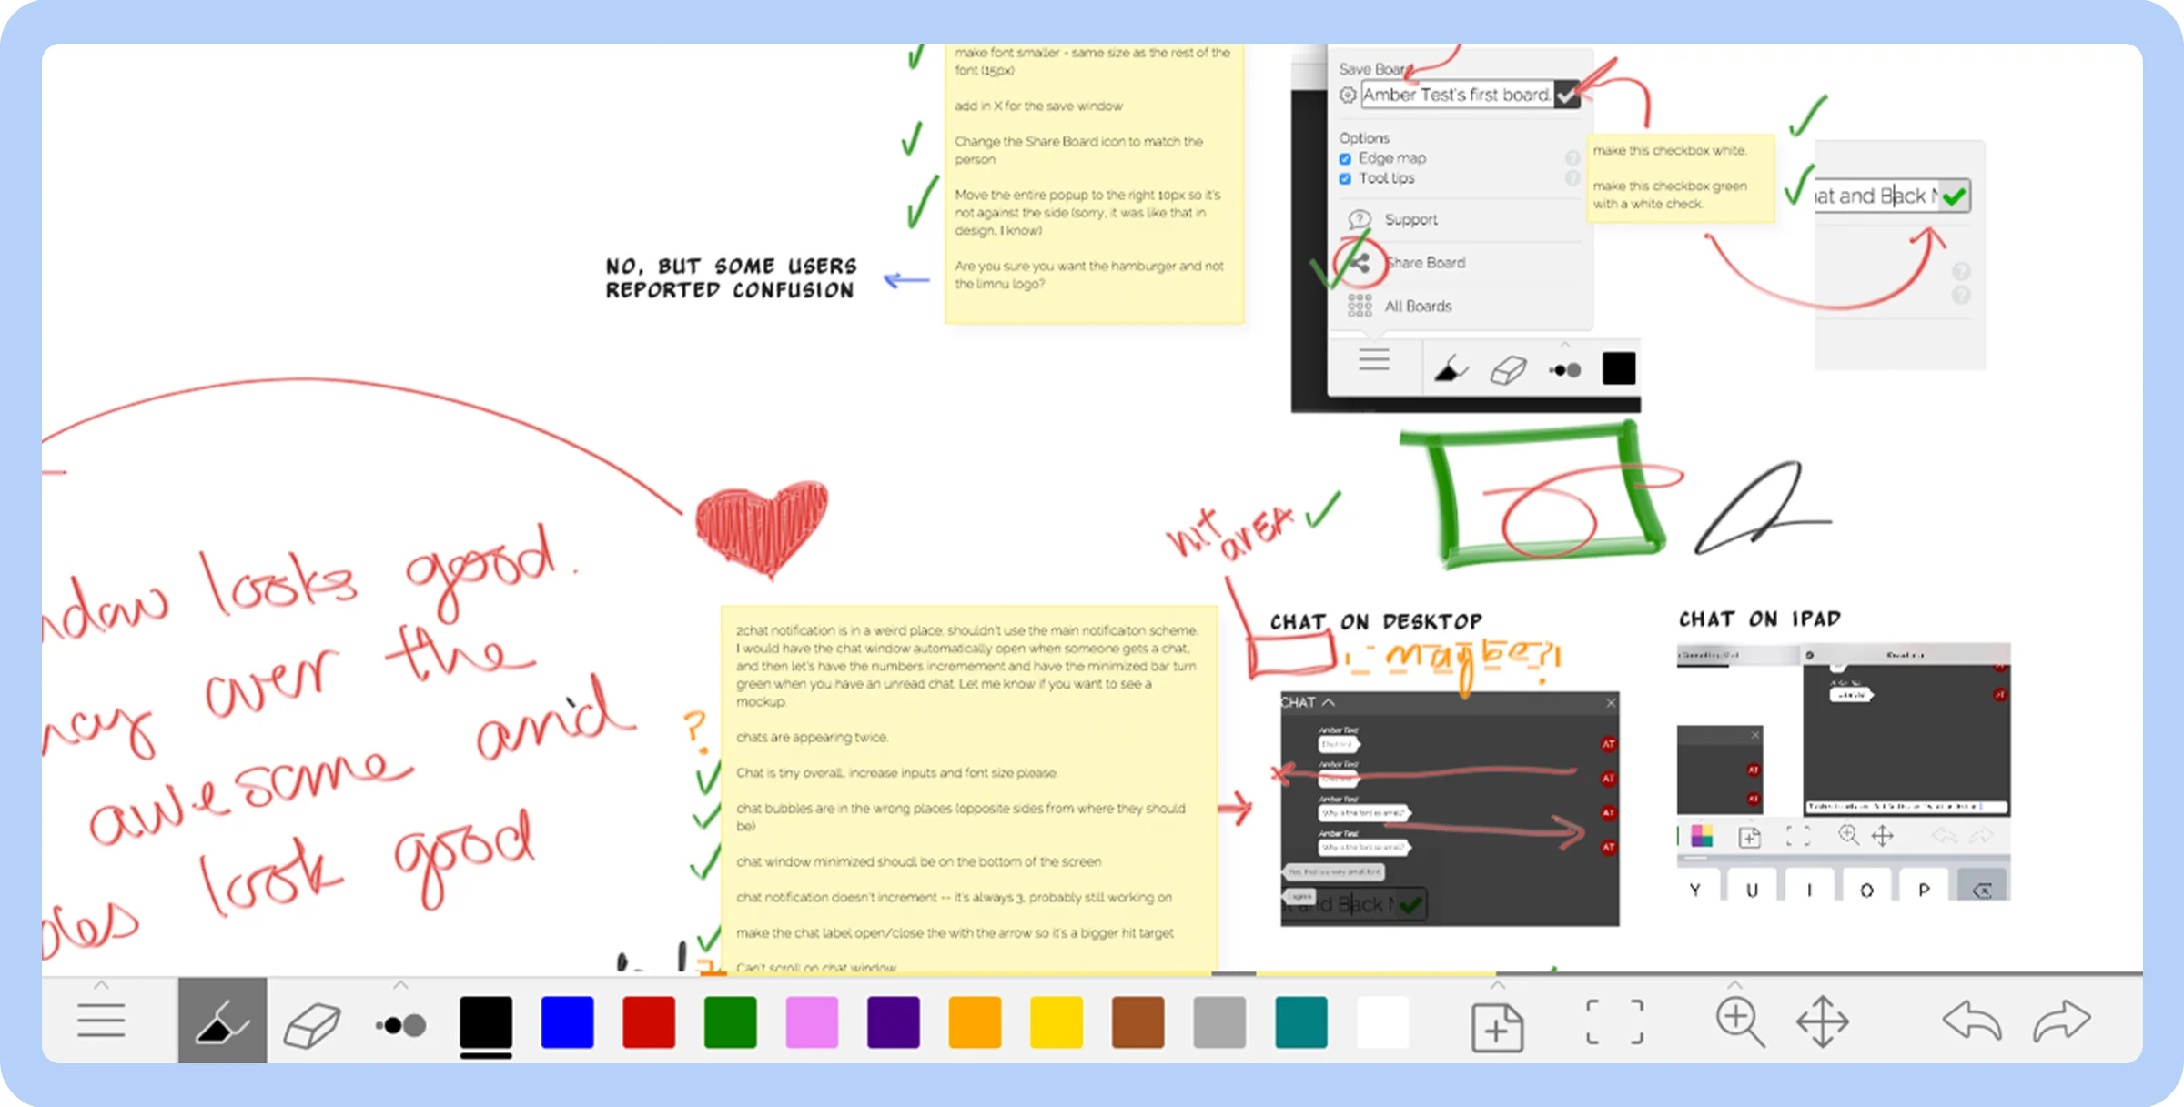
Task: Undo the last drawing action
Action: [x=1974, y=1021]
